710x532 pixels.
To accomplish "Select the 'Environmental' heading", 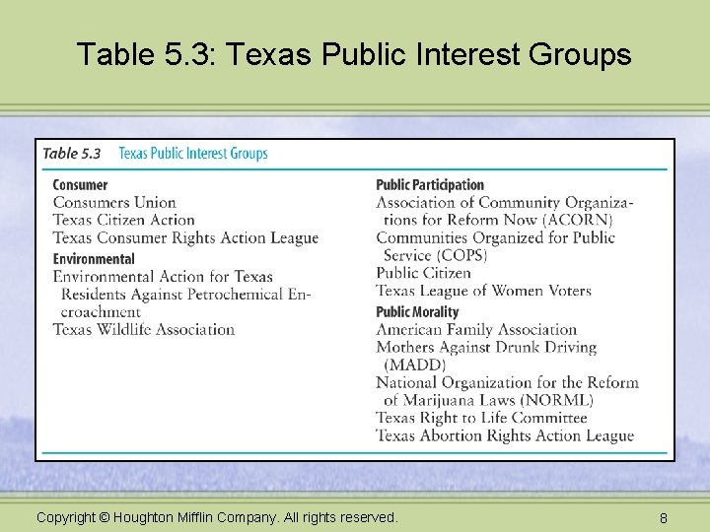I will point(94,259).
